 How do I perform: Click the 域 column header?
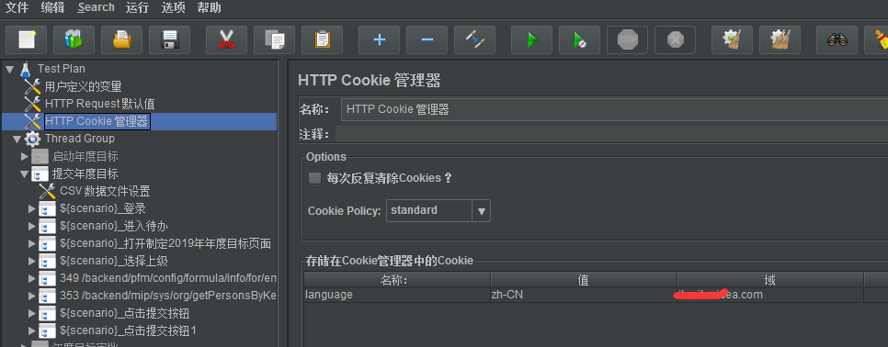click(x=770, y=280)
